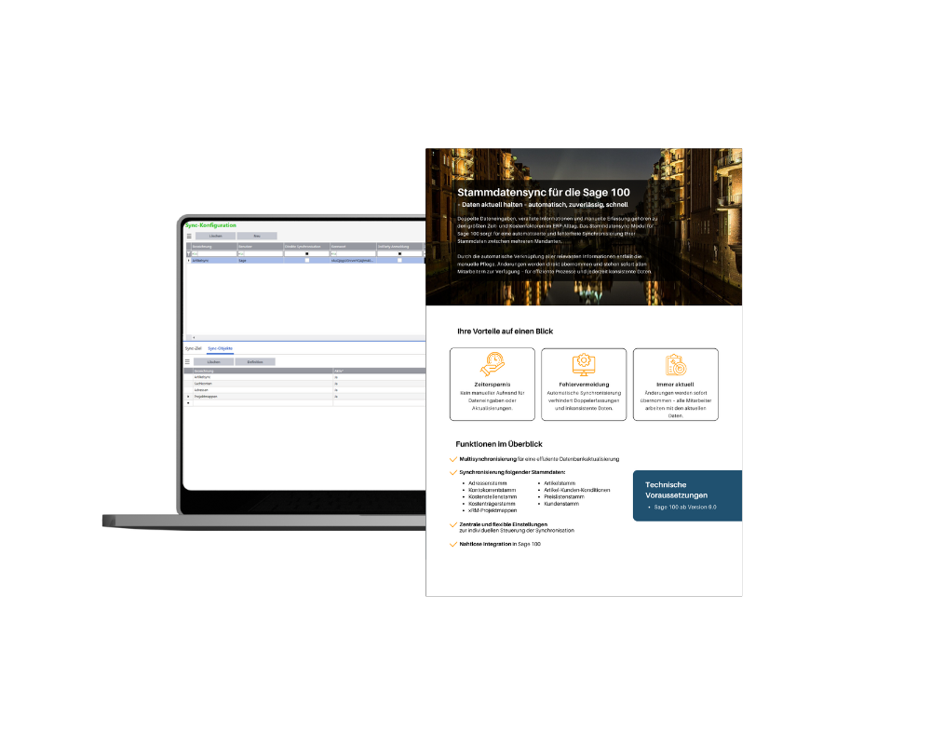
Task: Open the hamburger menu in Sync-Objekte section
Action: (x=187, y=361)
